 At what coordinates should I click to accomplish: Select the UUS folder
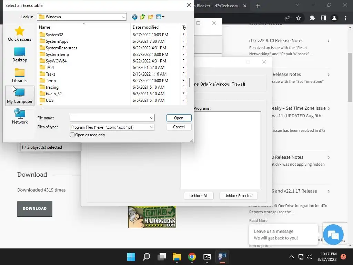point(50,100)
